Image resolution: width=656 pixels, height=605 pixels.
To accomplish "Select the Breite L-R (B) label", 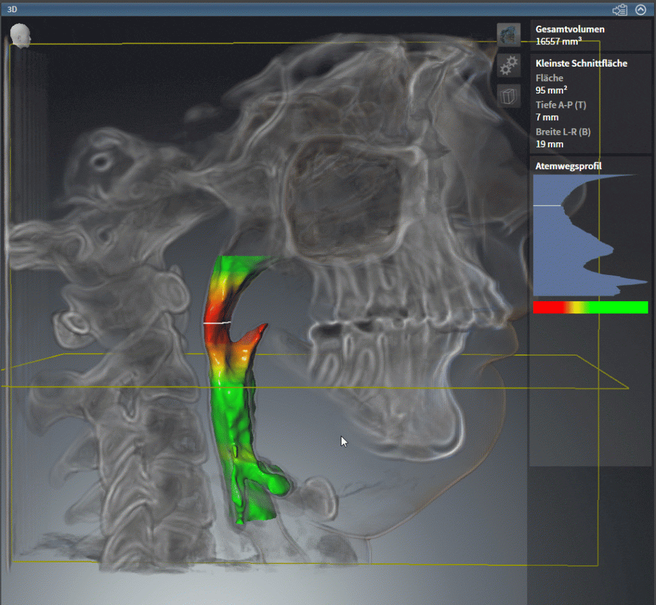I will click(563, 132).
